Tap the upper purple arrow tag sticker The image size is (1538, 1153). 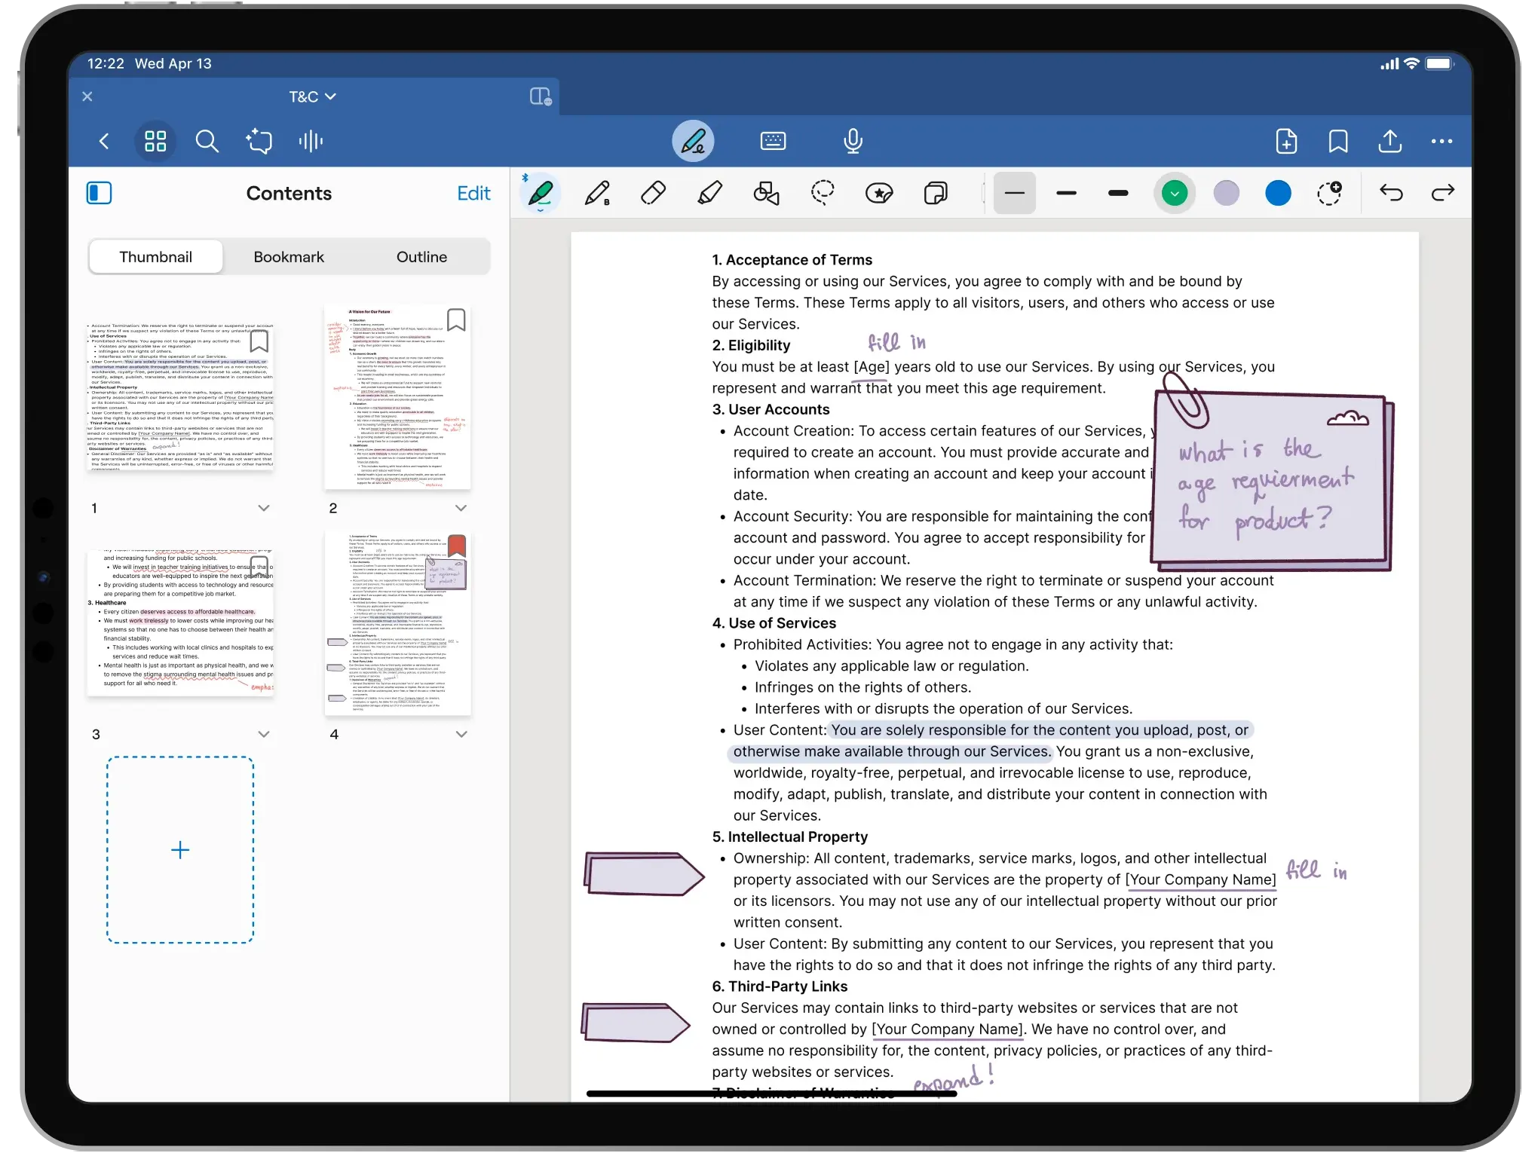click(x=644, y=874)
